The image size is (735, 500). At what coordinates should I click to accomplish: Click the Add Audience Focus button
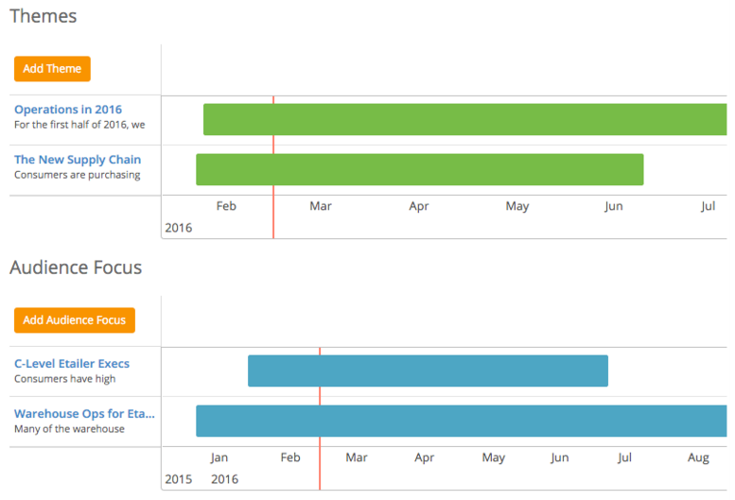tap(74, 320)
